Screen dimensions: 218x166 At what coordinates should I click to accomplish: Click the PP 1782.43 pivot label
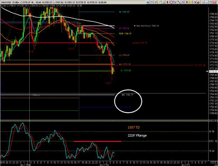click(x=124, y=28)
